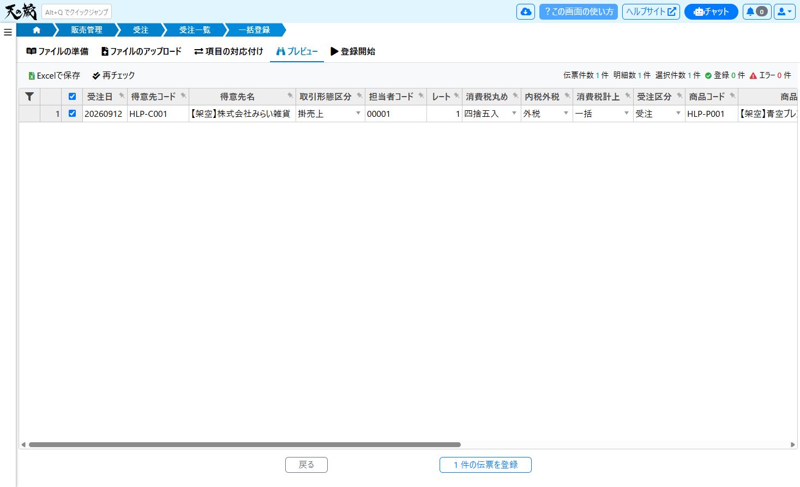Uncheck row 1 checkbox
The width and height of the screenshot is (800, 487).
pyautogui.click(x=72, y=114)
